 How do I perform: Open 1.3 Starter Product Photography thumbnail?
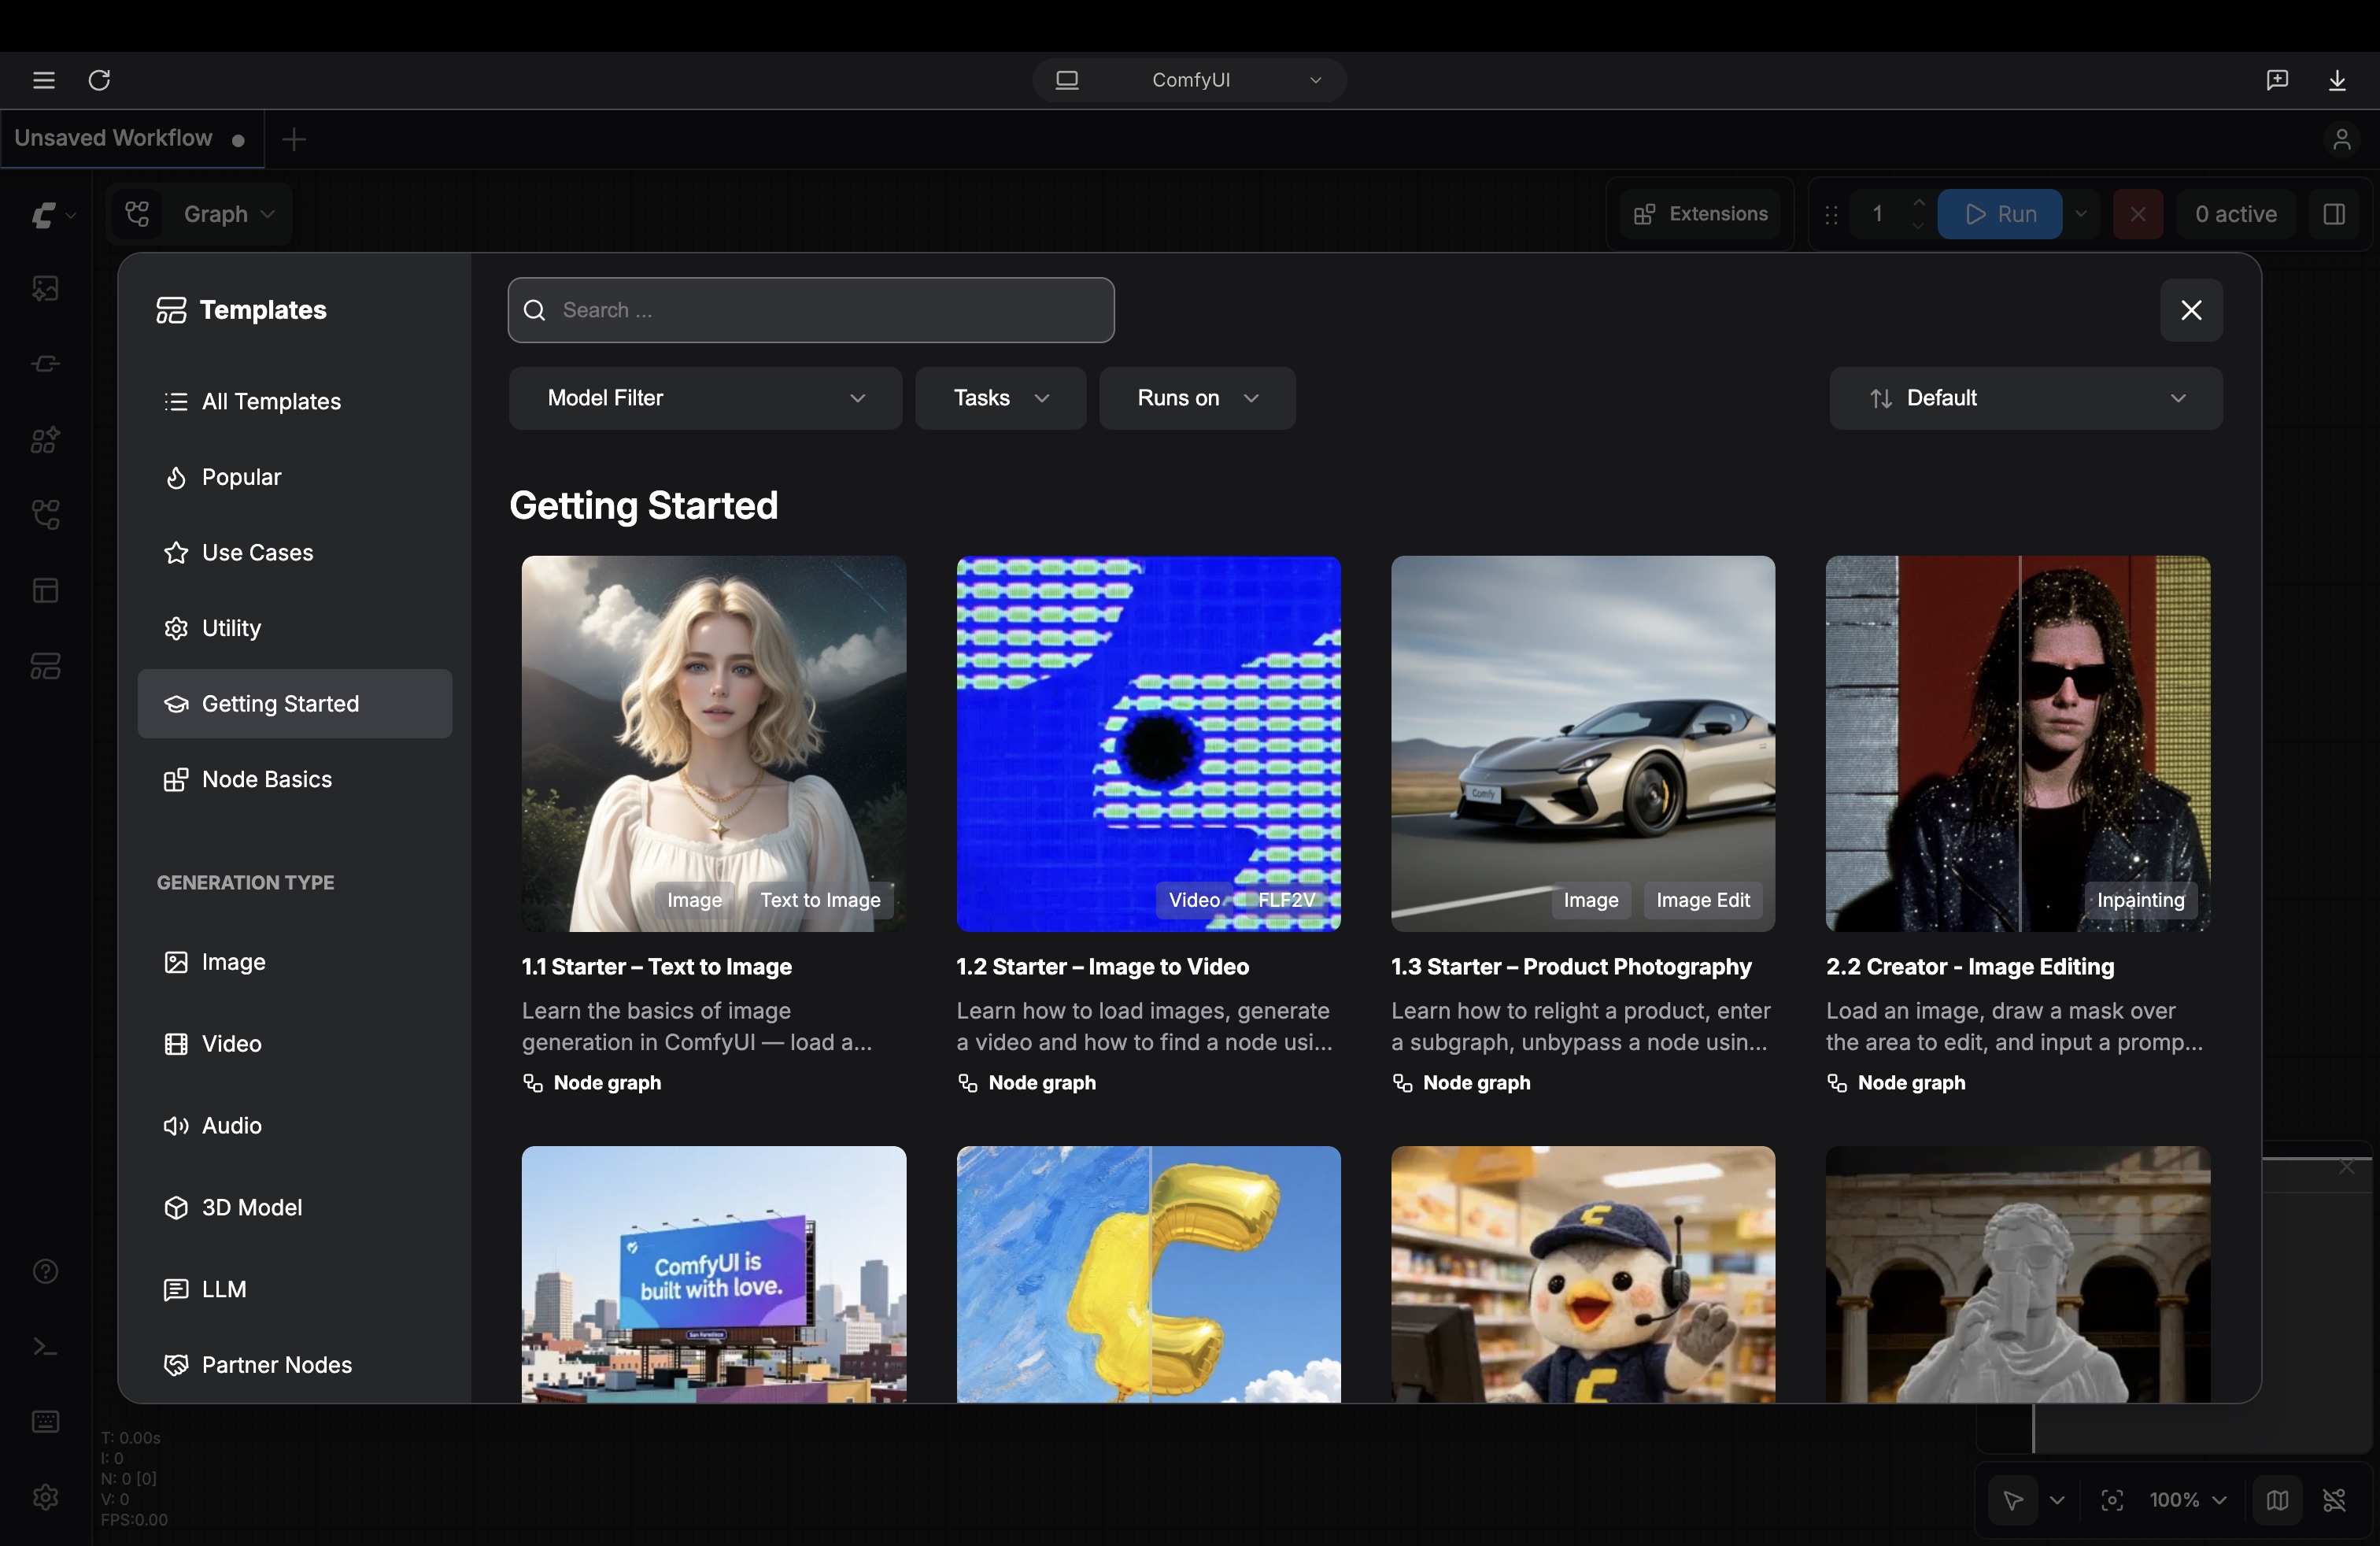(1583, 743)
